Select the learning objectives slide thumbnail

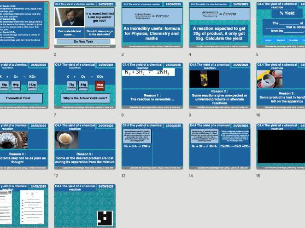[24, 25]
